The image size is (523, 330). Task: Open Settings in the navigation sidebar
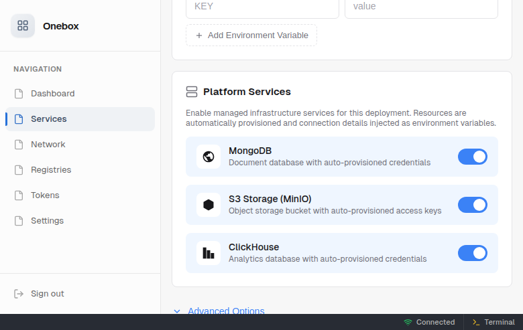click(47, 221)
